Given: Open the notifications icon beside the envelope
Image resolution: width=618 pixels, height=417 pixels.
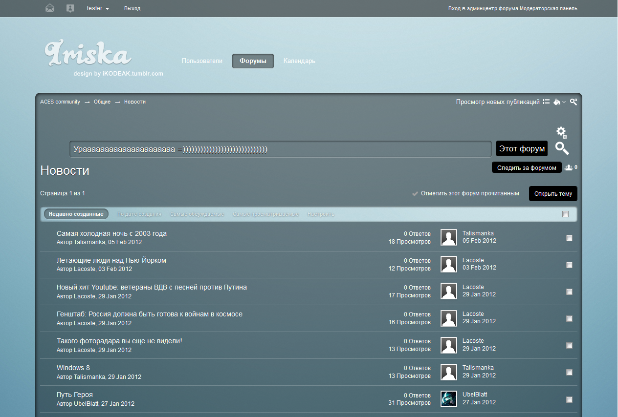Looking at the screenshot, I should point(70,8).
